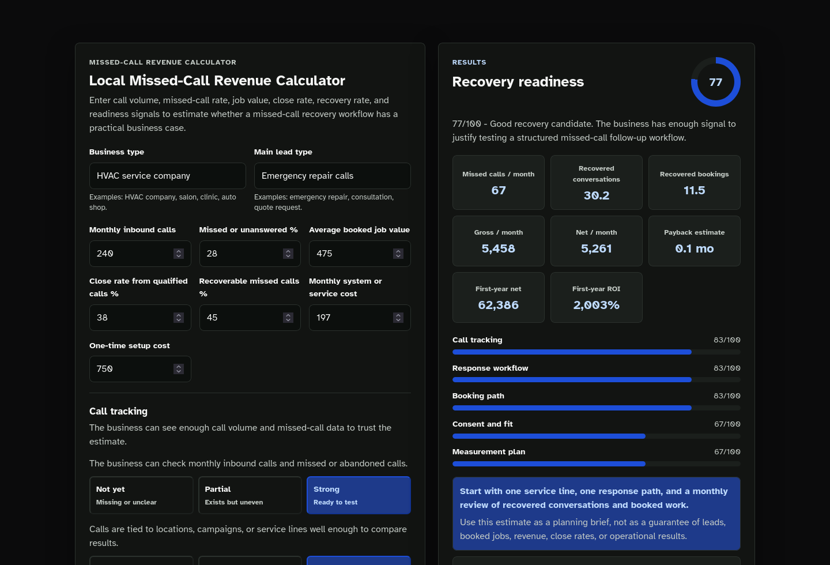Click the Monthly service cost value 197
Image resolution: width=830 pixels, height=565 pixels.
click(x=323, y=318)
